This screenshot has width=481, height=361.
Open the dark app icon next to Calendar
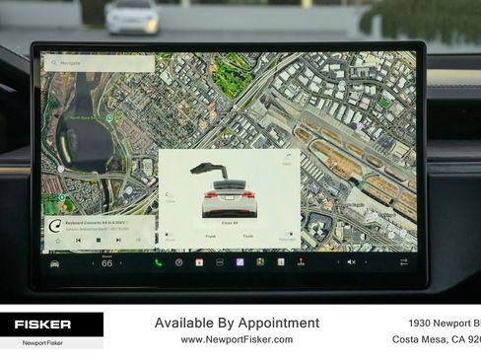click(x=220, y=262)
